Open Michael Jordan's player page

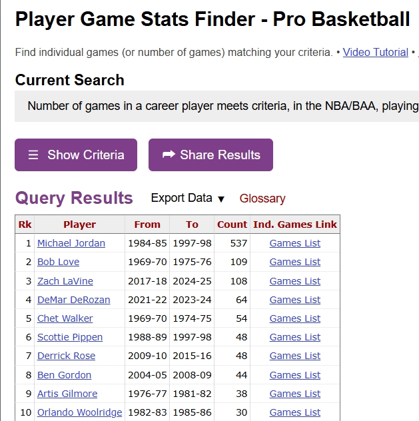coord(71,243)
